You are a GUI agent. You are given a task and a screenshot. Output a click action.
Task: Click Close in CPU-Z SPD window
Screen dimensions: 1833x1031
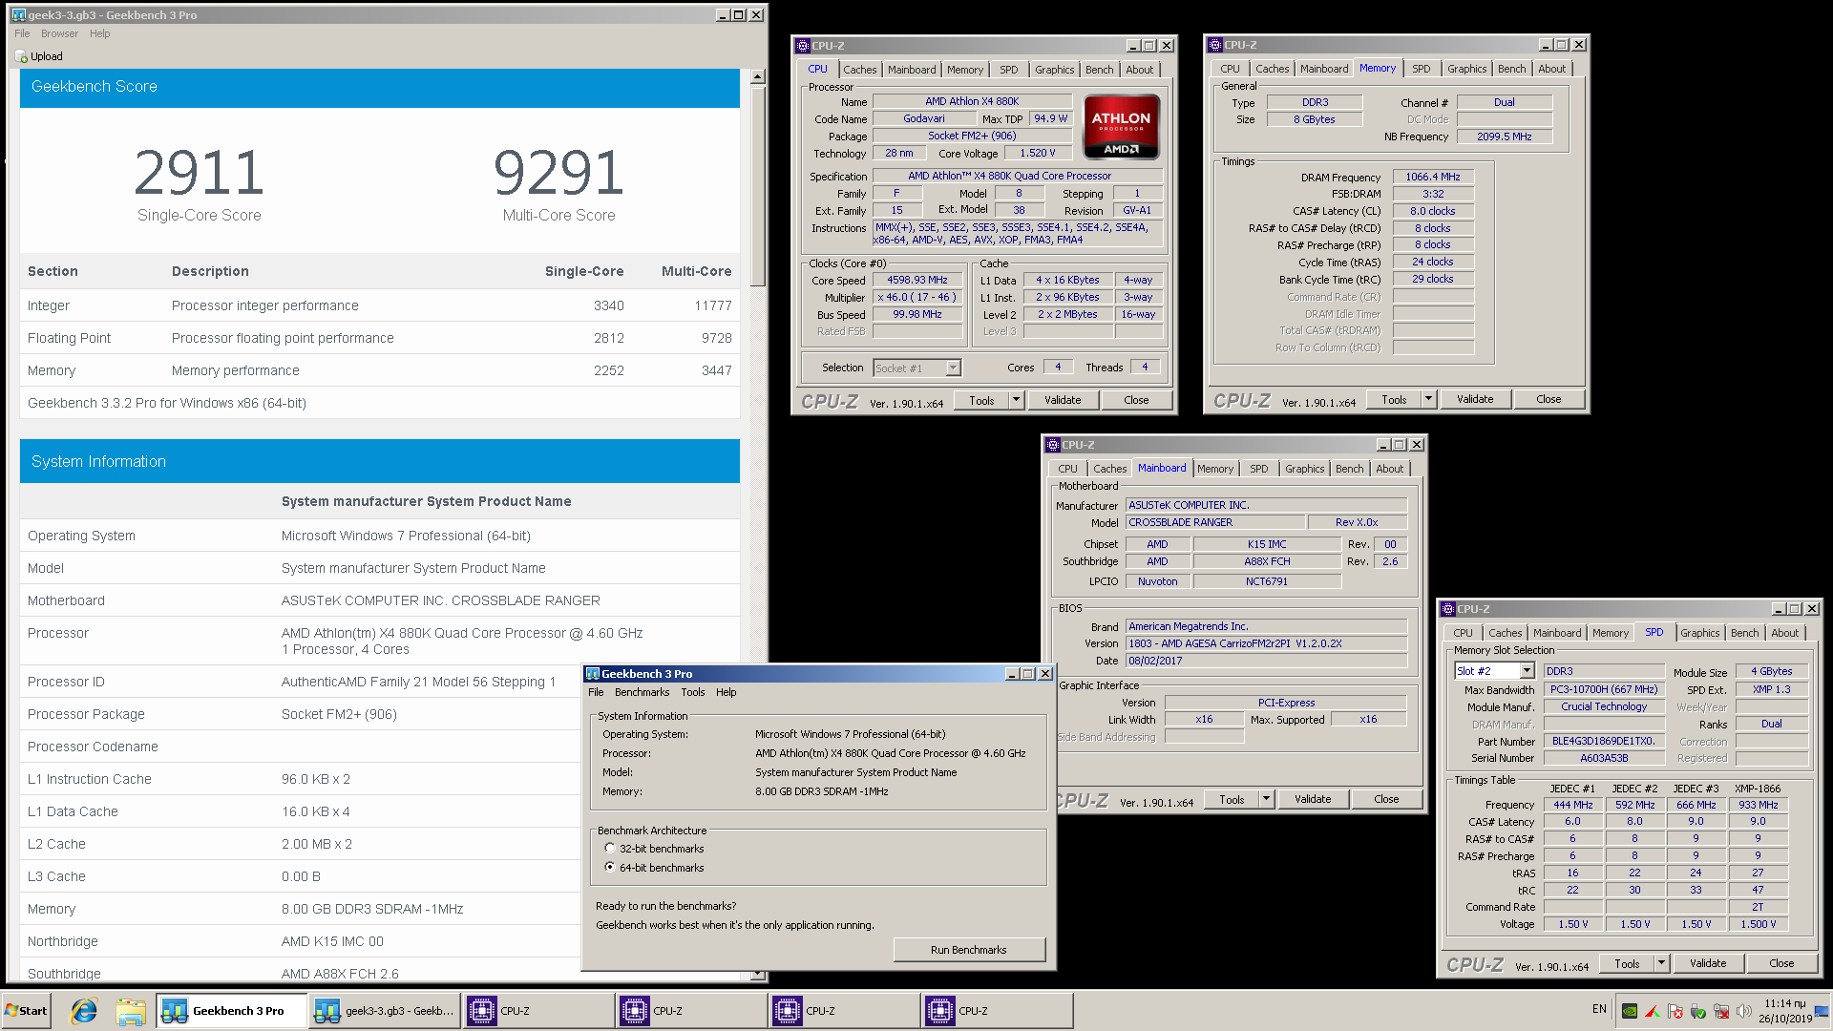[1781, 963]
